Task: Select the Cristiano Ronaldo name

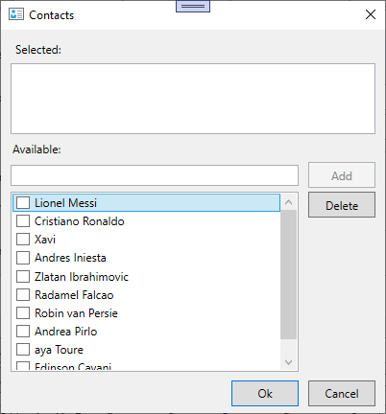Action: (x=80, y=221)
